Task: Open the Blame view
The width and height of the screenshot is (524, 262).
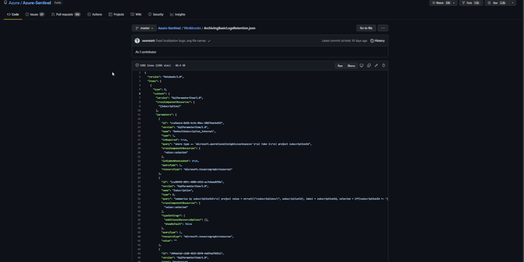Action: pyautogui.click(x=351, y=66)
